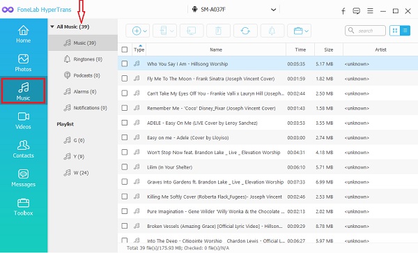
Task: Open playlist W (24)
Action: coord(83,173)
